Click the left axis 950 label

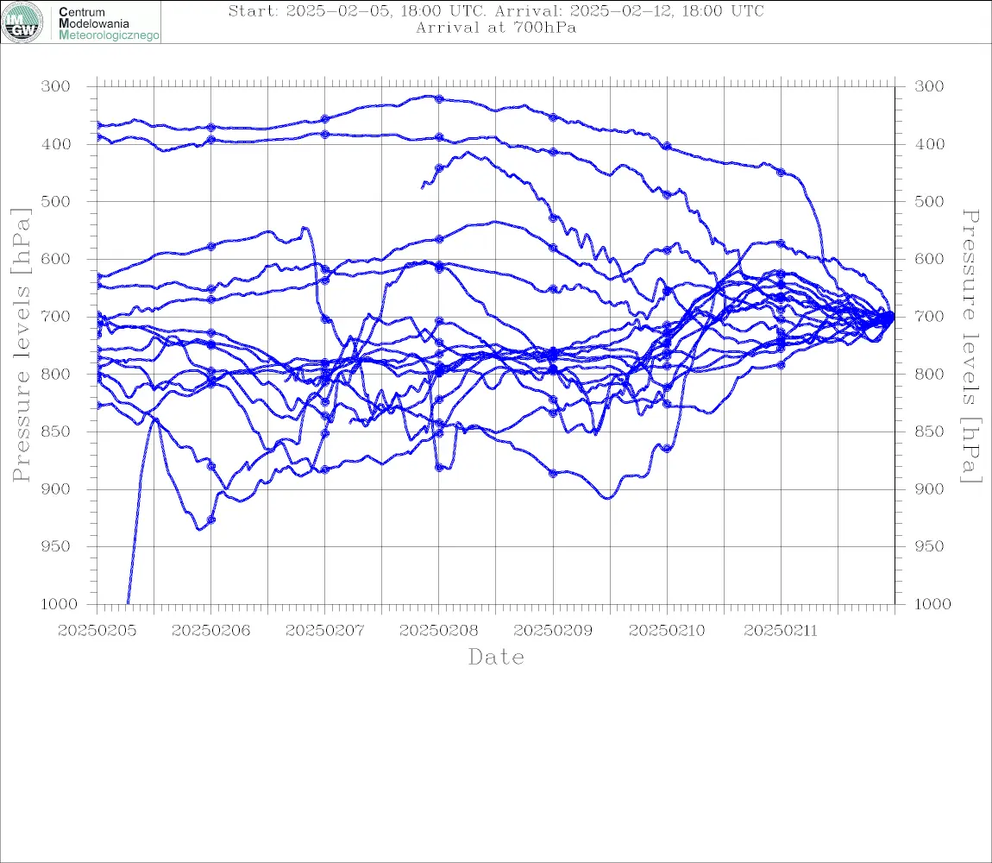pyautogui.click(x=56, y=546)
